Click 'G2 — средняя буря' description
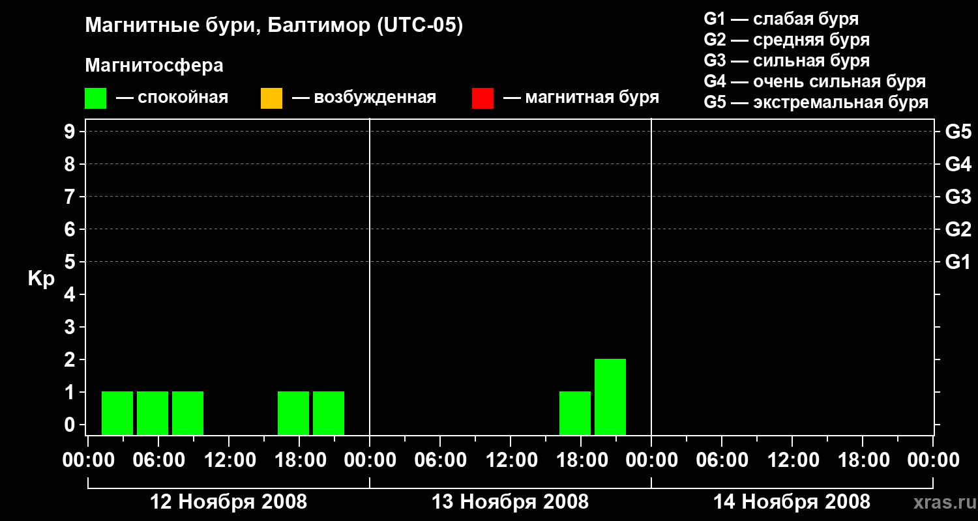 point(786,40)
